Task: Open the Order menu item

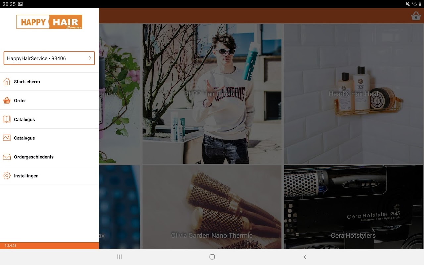Action: (x=49, y=100)
